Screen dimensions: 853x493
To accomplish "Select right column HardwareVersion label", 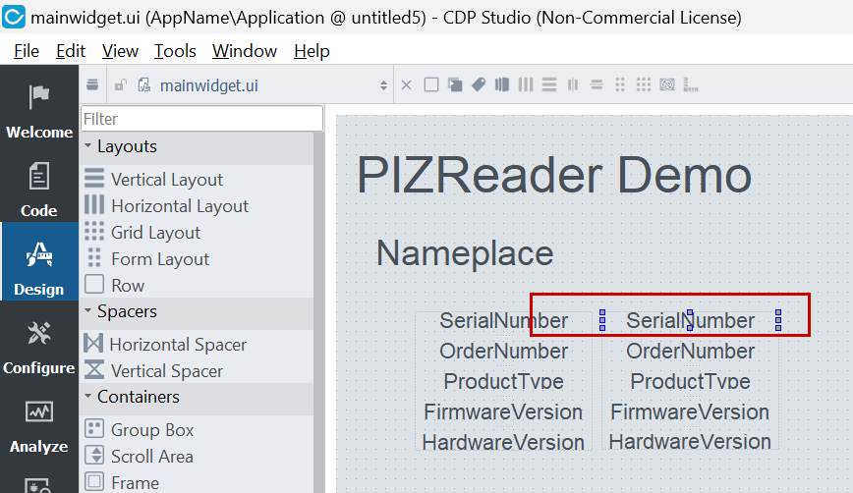I will point(690,441).
